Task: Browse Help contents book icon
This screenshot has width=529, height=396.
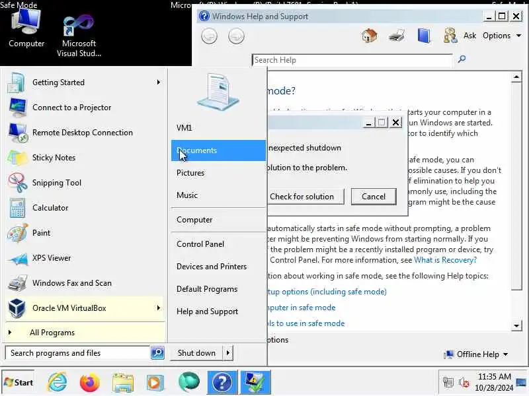Action: [424, 36]
